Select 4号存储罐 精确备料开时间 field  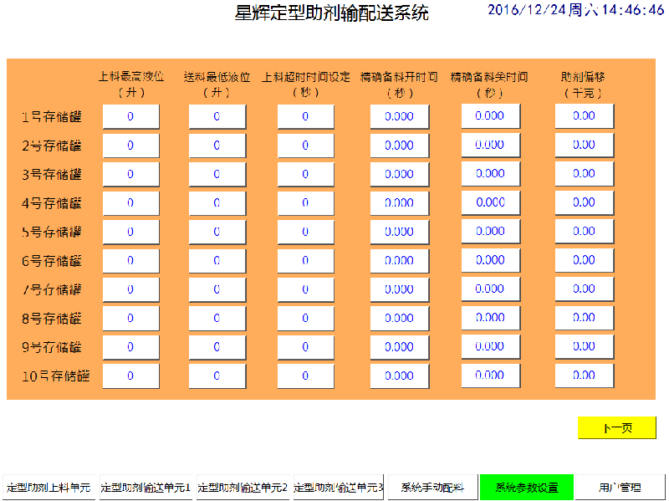399,203
